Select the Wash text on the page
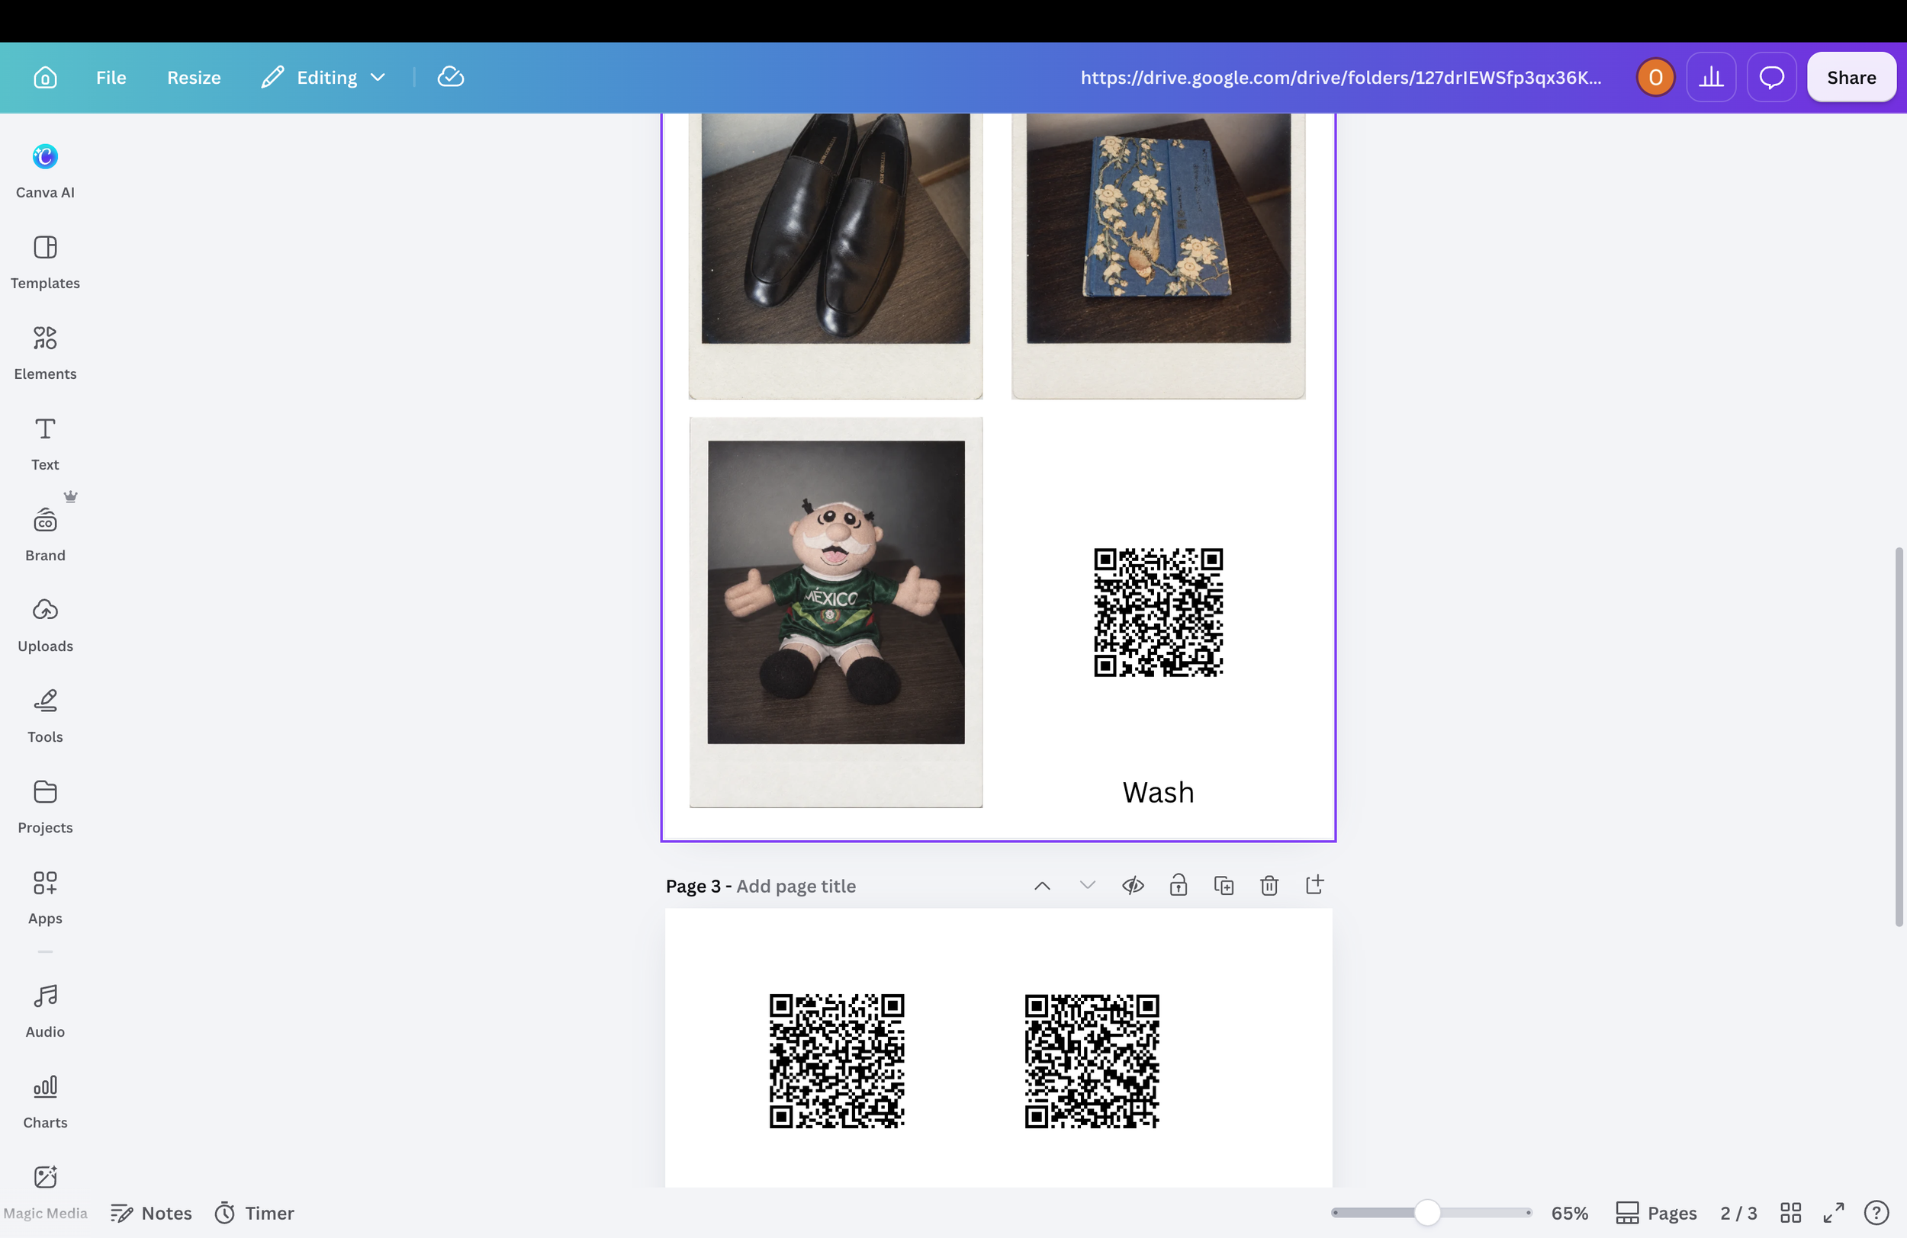 pyautogui.click(x=1158, y=793)
